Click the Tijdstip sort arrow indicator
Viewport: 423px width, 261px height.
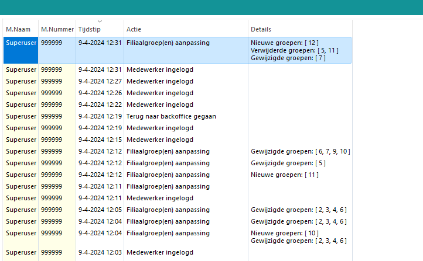[x=100, y=22]
